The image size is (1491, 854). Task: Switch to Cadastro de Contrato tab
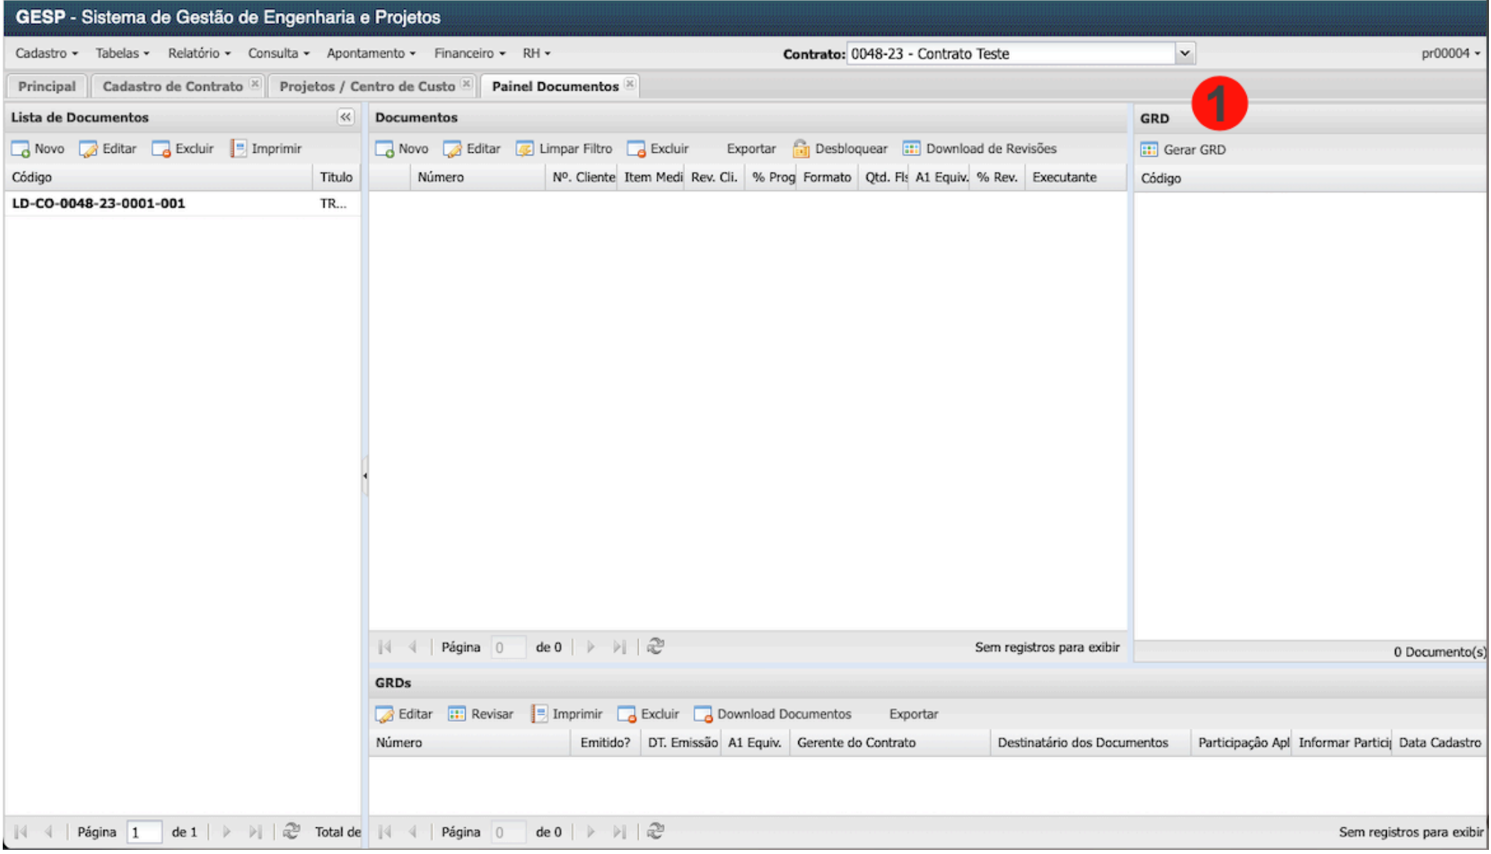[x=172, y=86]
